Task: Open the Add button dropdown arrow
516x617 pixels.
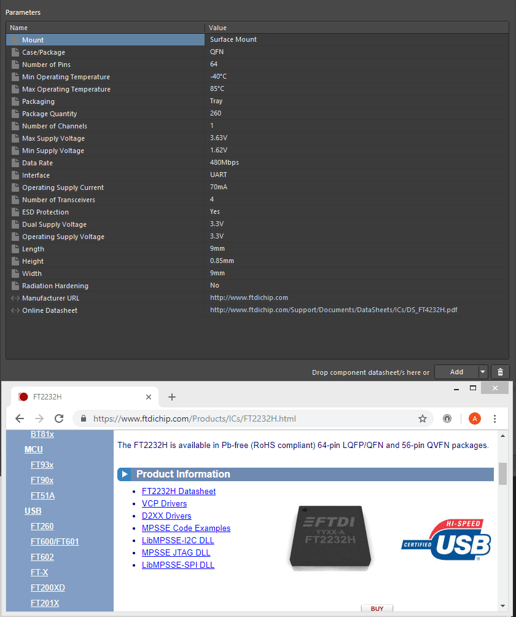Action: pyautogui.click(x=483, y=372)
